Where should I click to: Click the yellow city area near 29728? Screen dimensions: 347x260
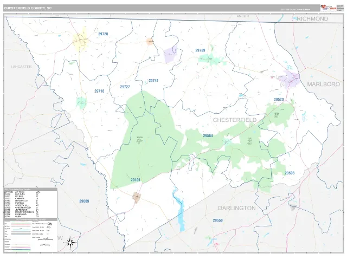point(81,41)
